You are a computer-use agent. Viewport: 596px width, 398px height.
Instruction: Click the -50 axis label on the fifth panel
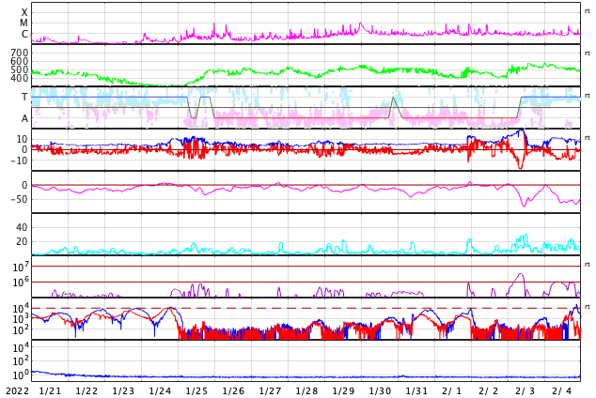click(x=18, y=199)
